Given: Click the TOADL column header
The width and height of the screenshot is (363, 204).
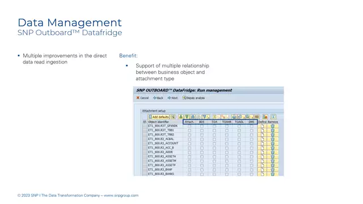Looking at the screenshot, I should click(239, 122).
